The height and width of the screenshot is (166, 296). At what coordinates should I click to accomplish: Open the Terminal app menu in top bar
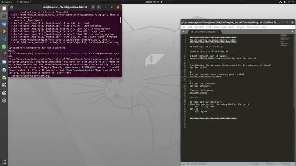(24, 2)
